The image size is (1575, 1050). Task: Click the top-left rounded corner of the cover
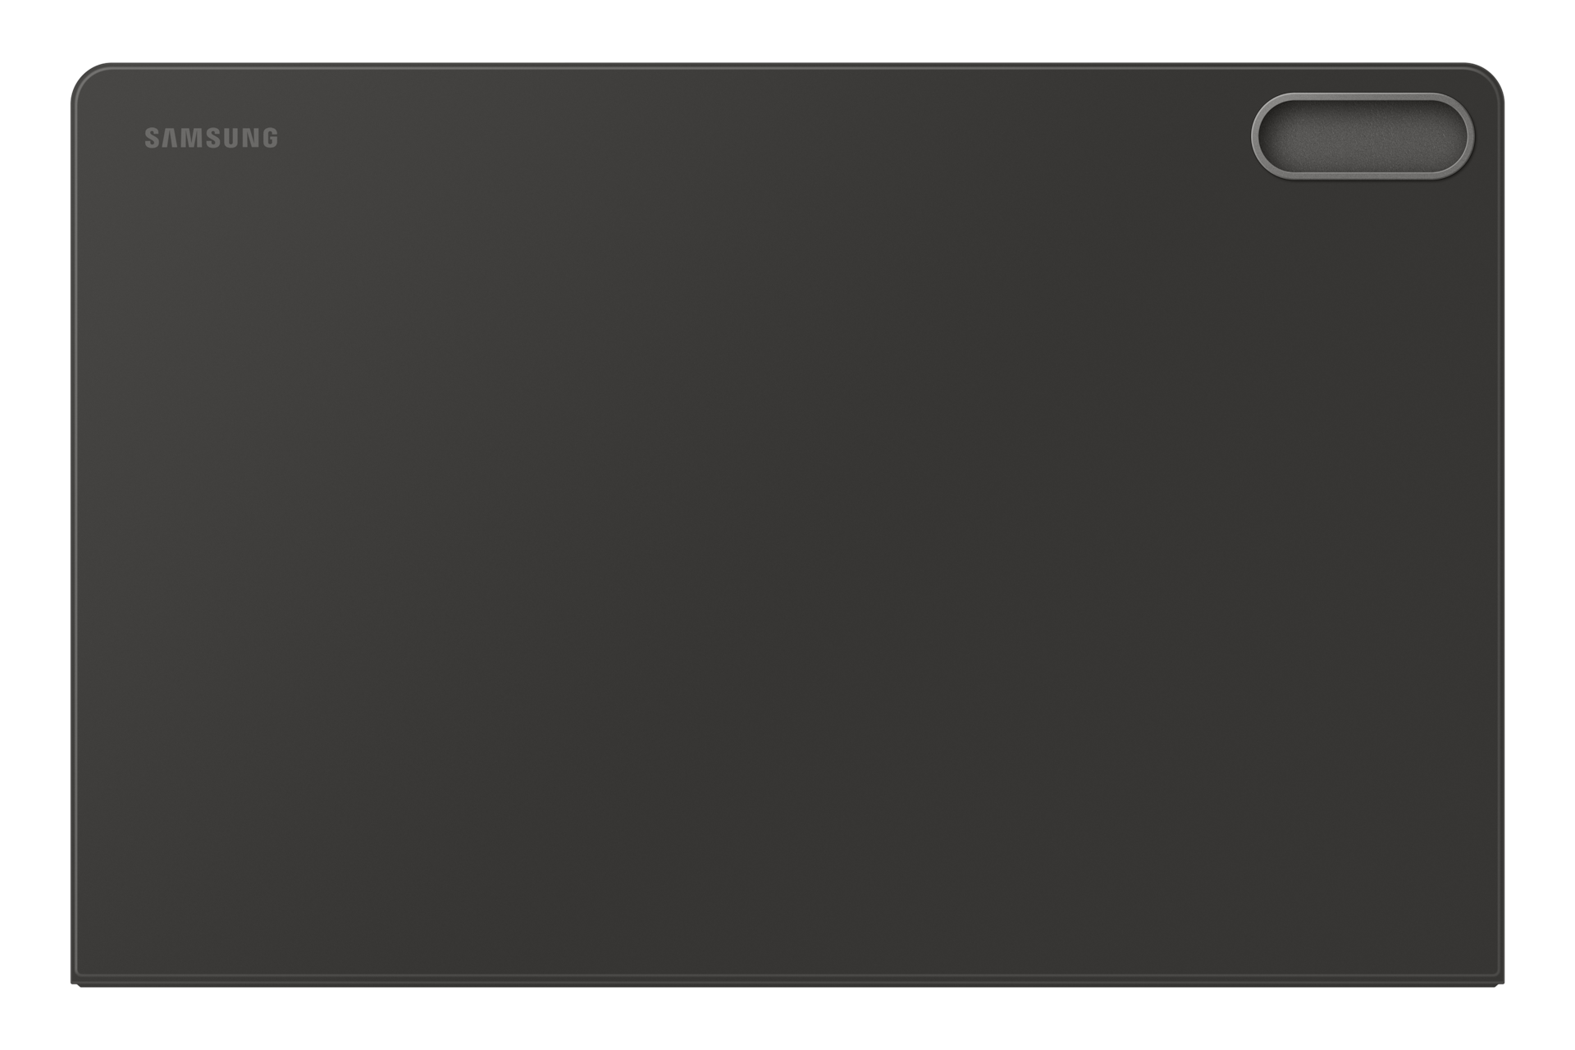[x=86, y=78]
